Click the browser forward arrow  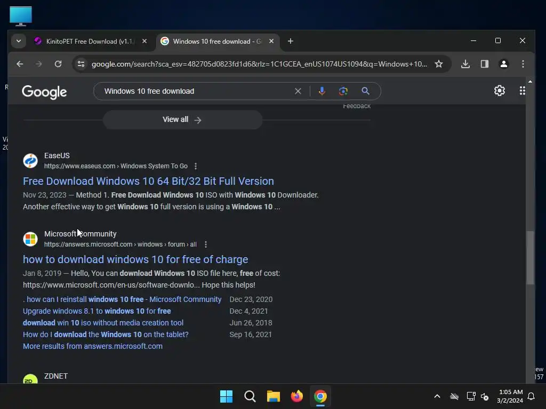pos(38,64)
